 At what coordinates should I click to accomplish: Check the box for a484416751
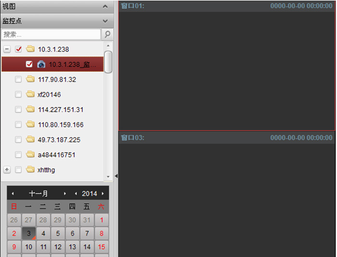[x=18, y=155]
